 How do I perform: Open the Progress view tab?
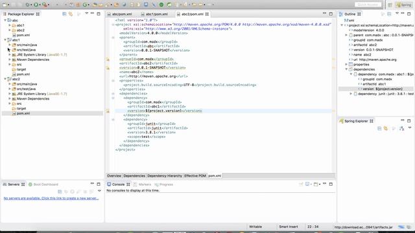(x=164, y=184)
